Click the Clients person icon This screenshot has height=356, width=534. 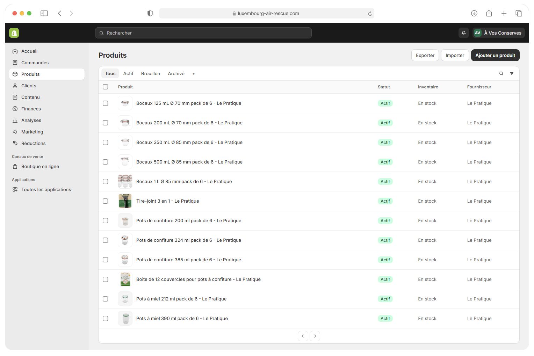point(15,86)
